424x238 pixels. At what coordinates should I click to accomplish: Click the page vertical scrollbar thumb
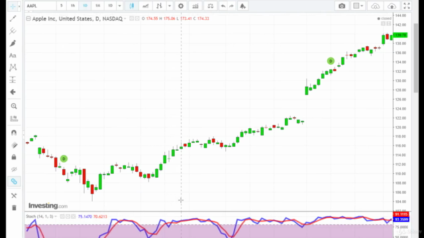[416, 58]
